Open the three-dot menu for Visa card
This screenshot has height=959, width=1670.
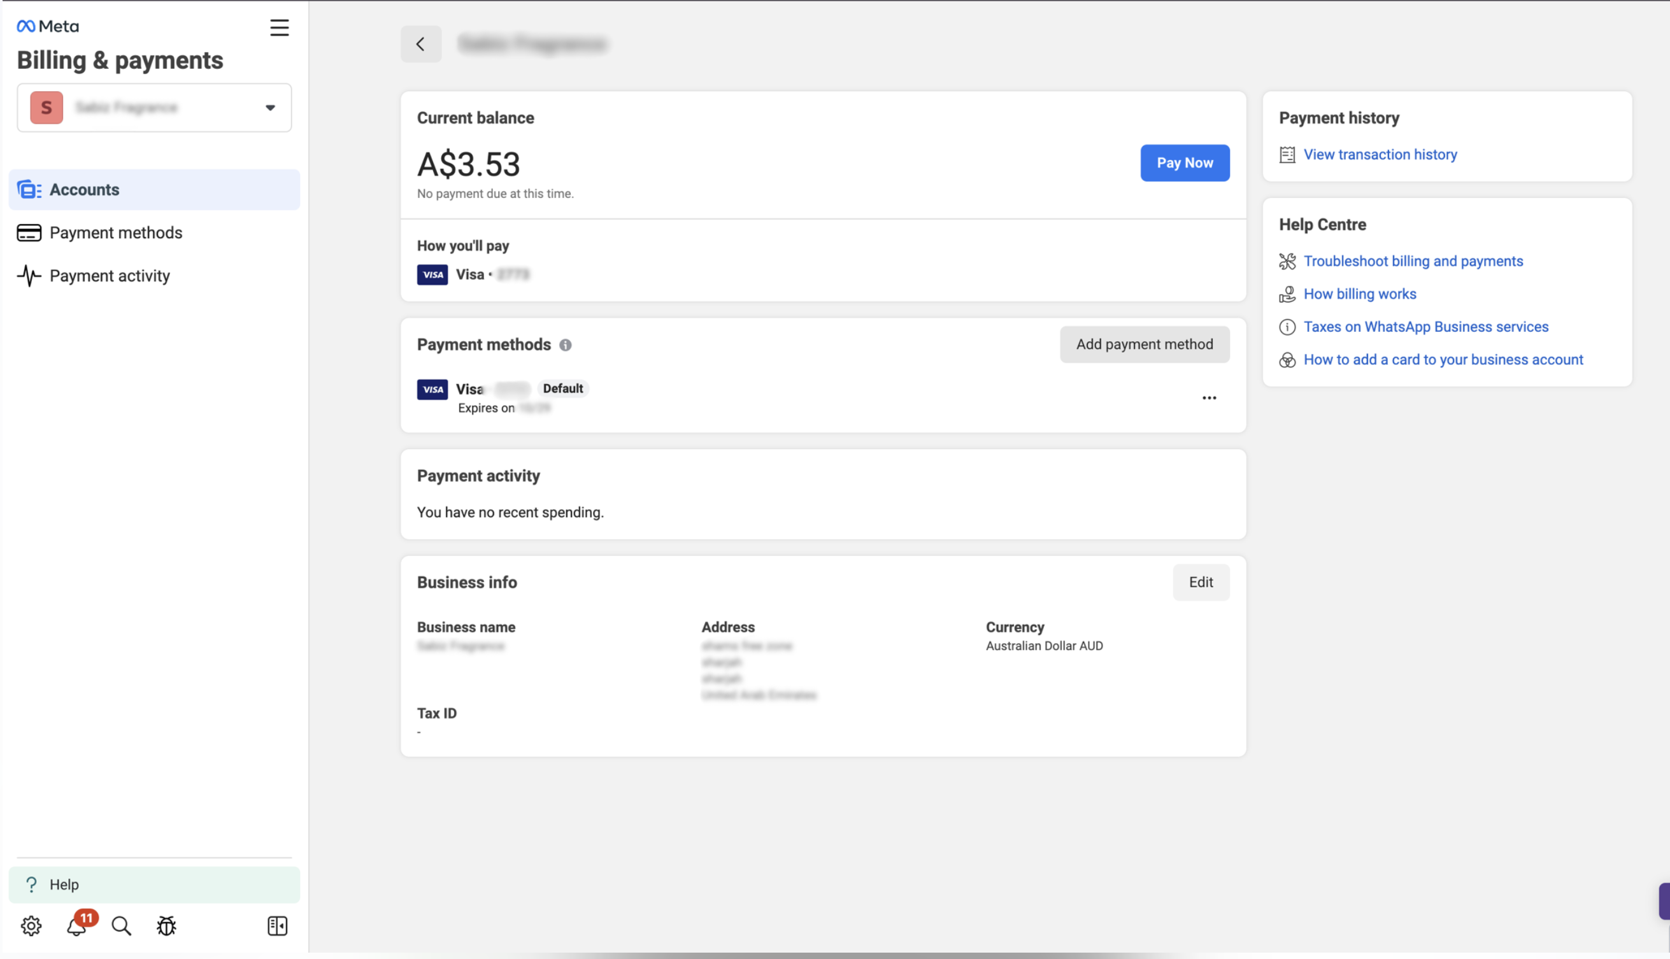coord(1209,398)
